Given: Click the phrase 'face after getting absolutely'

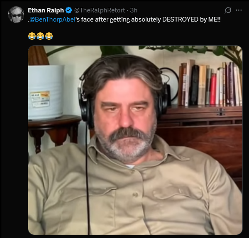Looking at the screenshot, I should 121,19.
